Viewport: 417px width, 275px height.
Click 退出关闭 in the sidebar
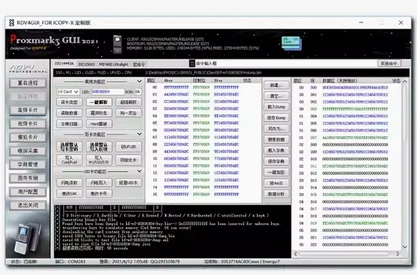tap(28, 205)
